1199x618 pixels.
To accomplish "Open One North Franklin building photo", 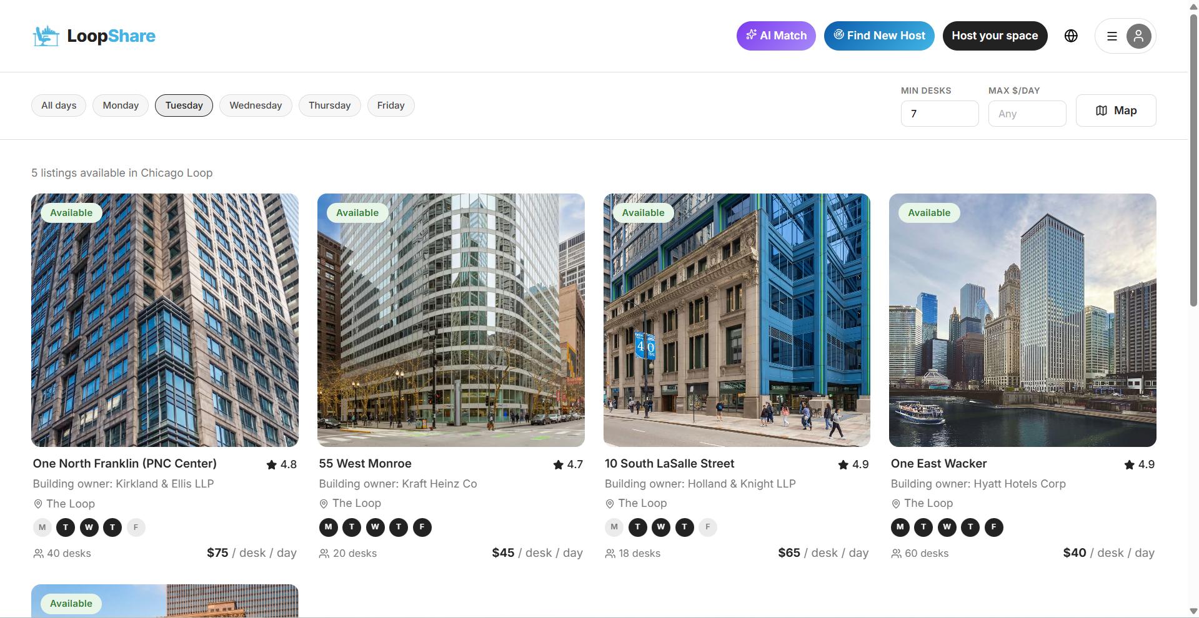I will point(165,320).
